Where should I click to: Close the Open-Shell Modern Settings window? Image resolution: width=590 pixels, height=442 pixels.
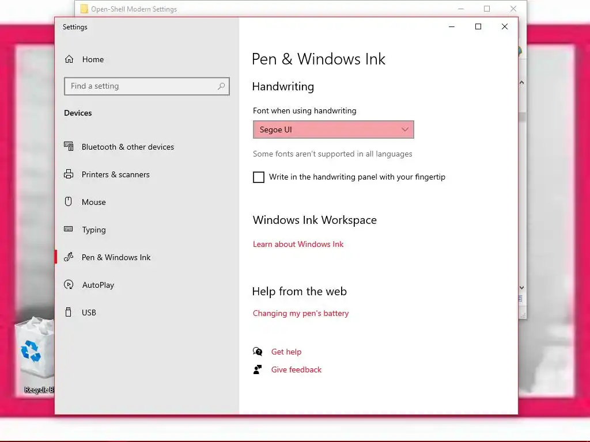(x=513, y=9)
